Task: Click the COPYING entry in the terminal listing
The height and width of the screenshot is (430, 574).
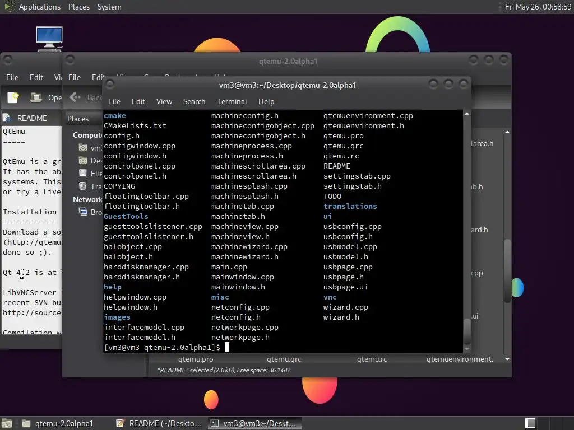Action: point(119,186)
